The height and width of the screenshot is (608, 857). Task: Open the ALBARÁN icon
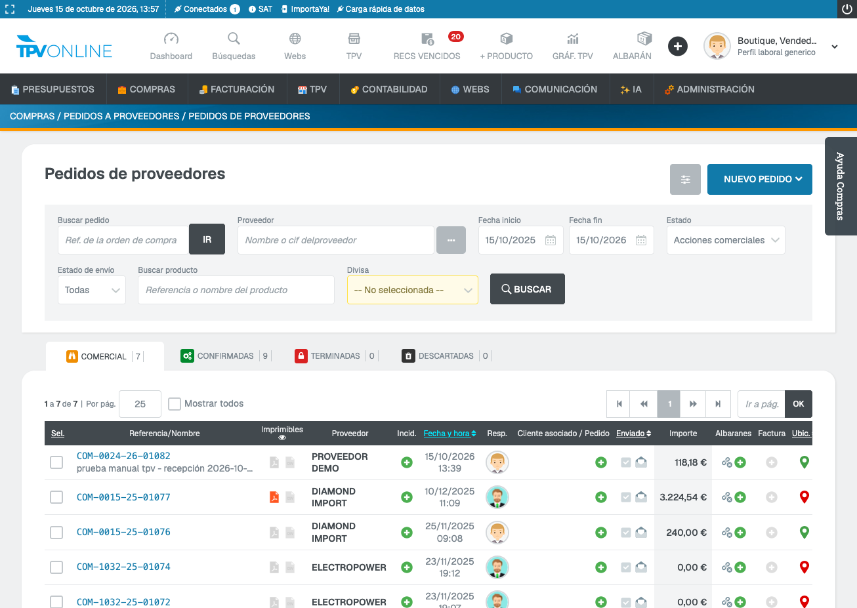pos(644,38)
